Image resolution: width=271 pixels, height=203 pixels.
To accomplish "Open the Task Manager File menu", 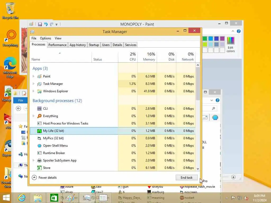I will click(x=34, y=38).
